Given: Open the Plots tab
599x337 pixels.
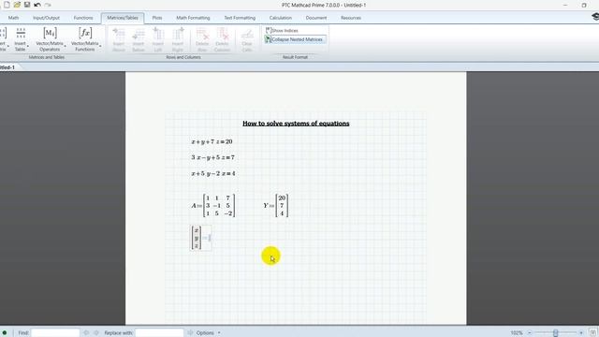Looking at the screenshot, I should (x=157, y=18).
